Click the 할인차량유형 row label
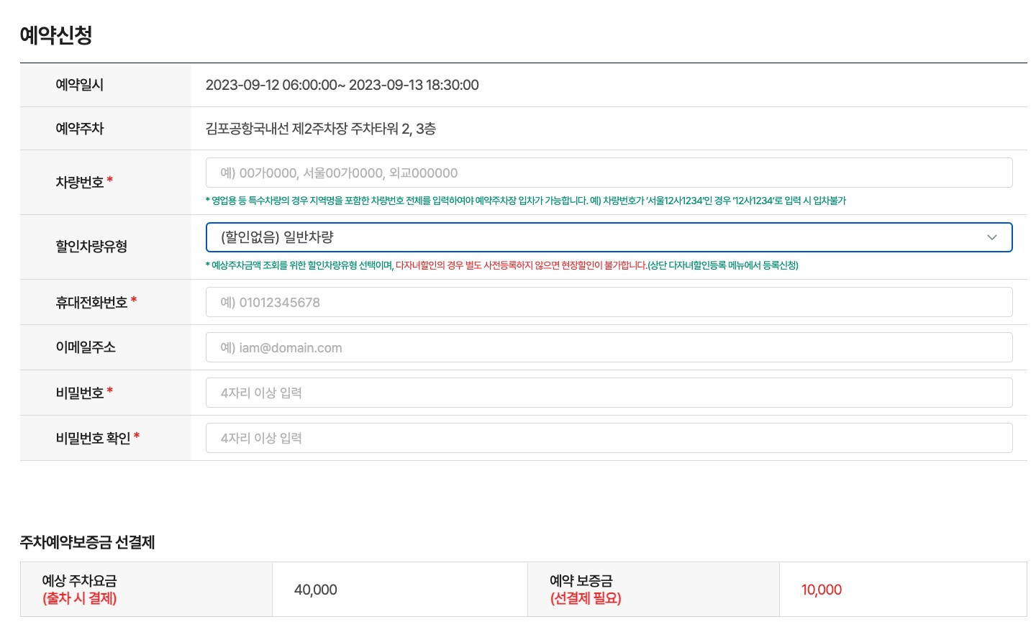Viewport: 1036px width, 627px height. [x=91, y=247]
